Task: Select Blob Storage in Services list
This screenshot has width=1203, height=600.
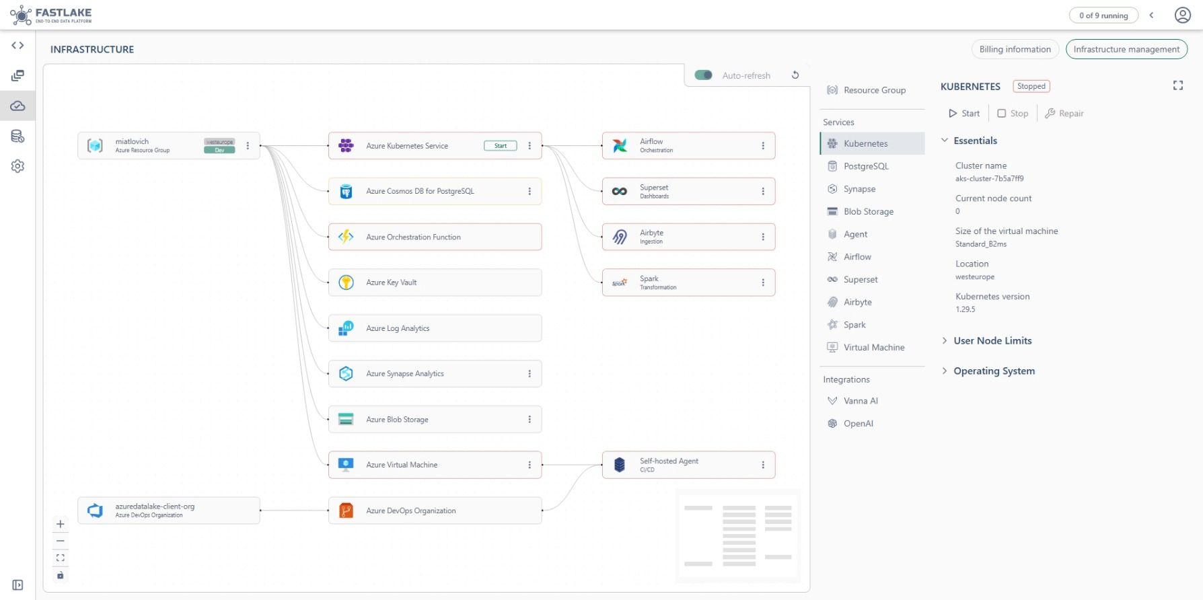Action: point(873,211)
